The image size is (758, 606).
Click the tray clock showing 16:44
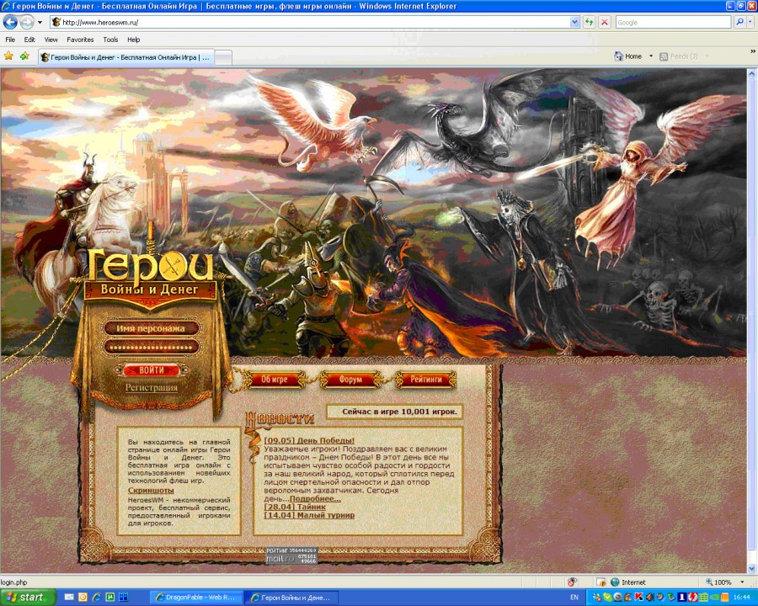coord(741,598)
